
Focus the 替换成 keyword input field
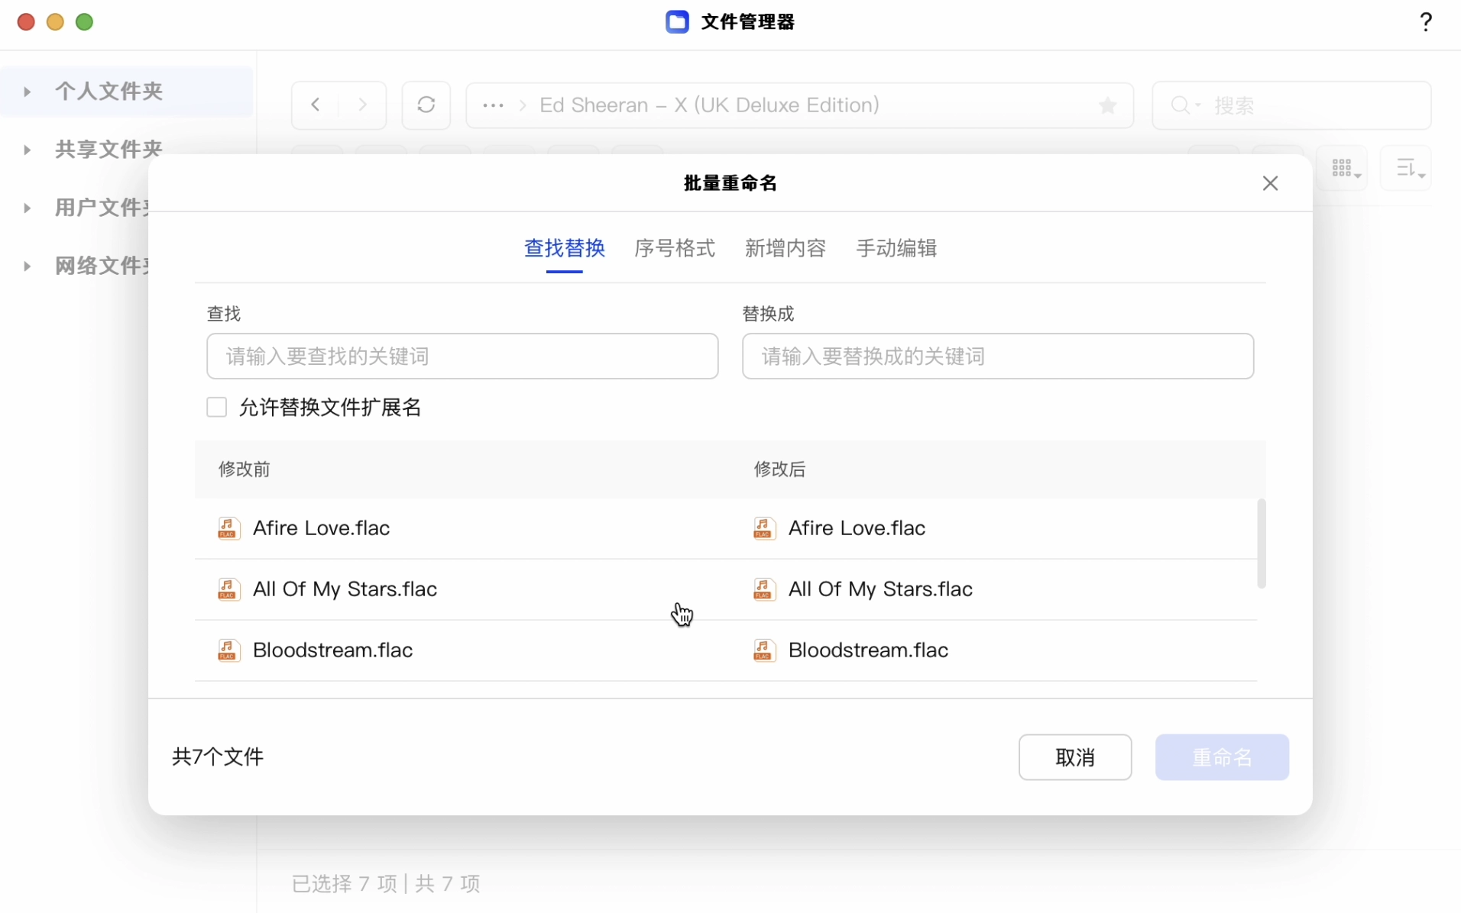(997, 356)
